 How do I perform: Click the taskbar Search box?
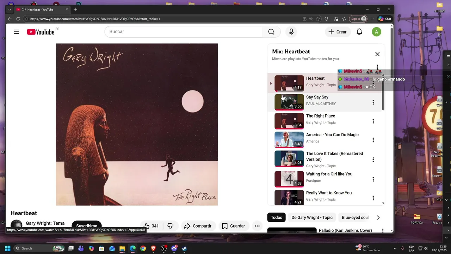[39, 248]
